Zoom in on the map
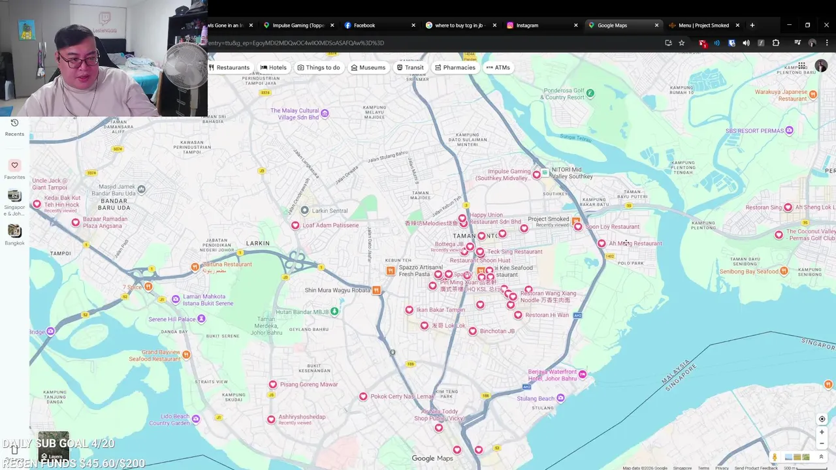Viewport: 836px width, 470px height. coord(822,432)
